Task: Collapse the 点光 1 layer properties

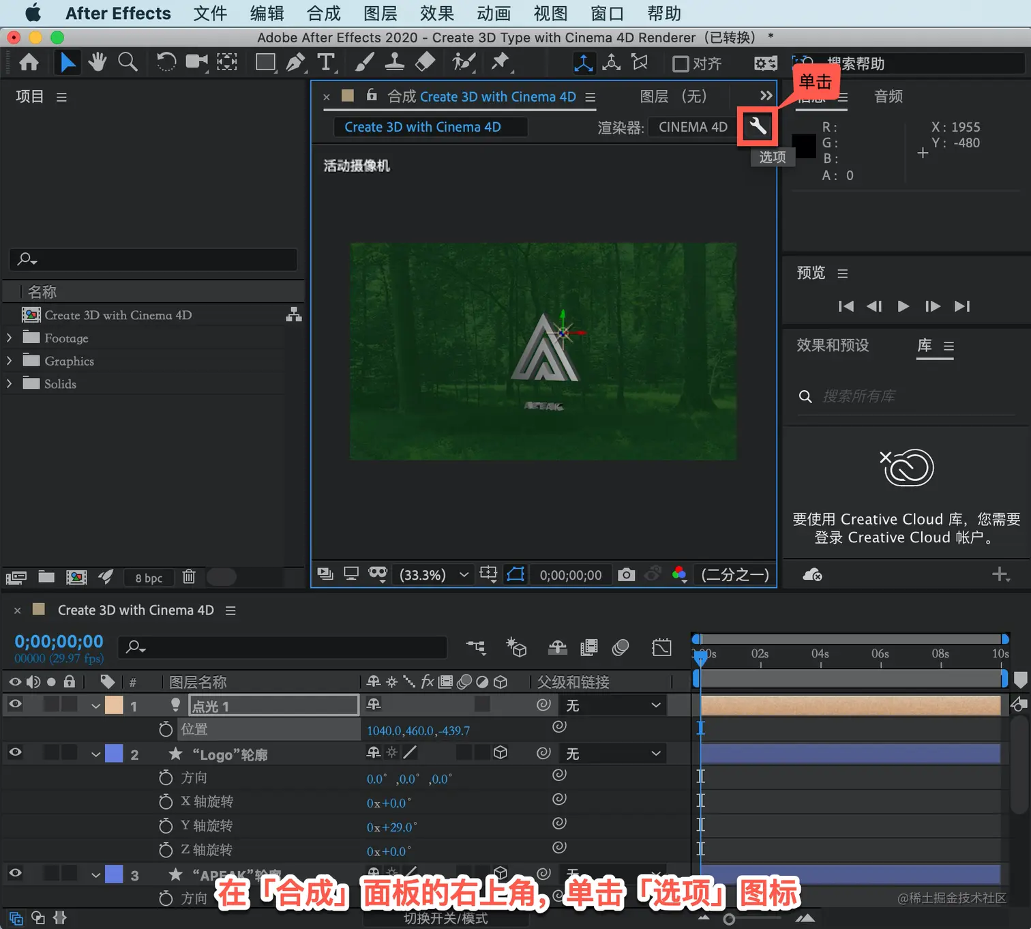Action: coord(96,706)
